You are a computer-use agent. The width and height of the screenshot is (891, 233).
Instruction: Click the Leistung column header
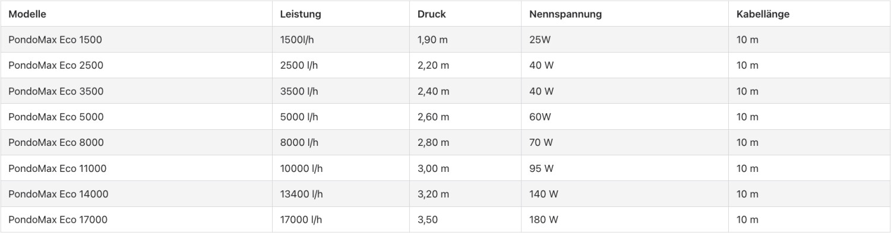[x=299, y=14]
